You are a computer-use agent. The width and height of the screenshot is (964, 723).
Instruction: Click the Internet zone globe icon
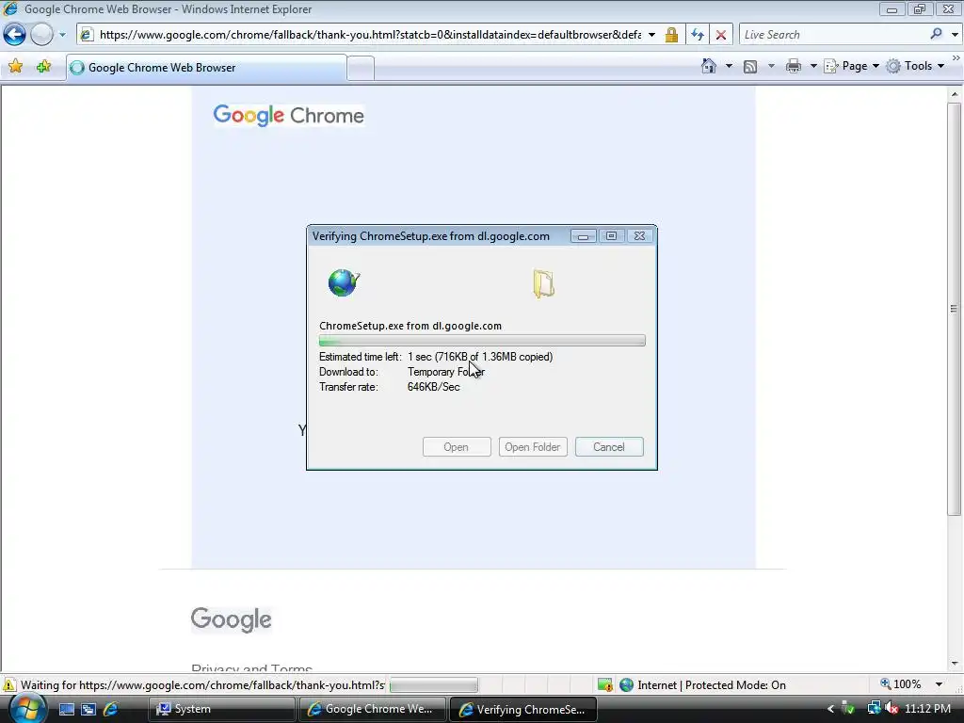[x=626, y=685]
